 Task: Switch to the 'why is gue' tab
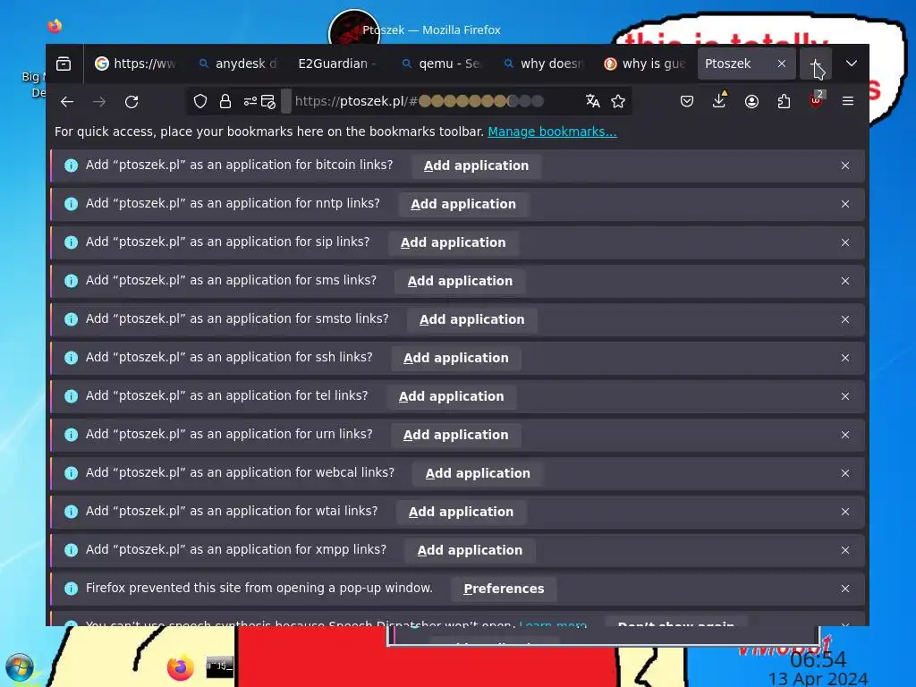pyautogui.click(x=645, y=64)
